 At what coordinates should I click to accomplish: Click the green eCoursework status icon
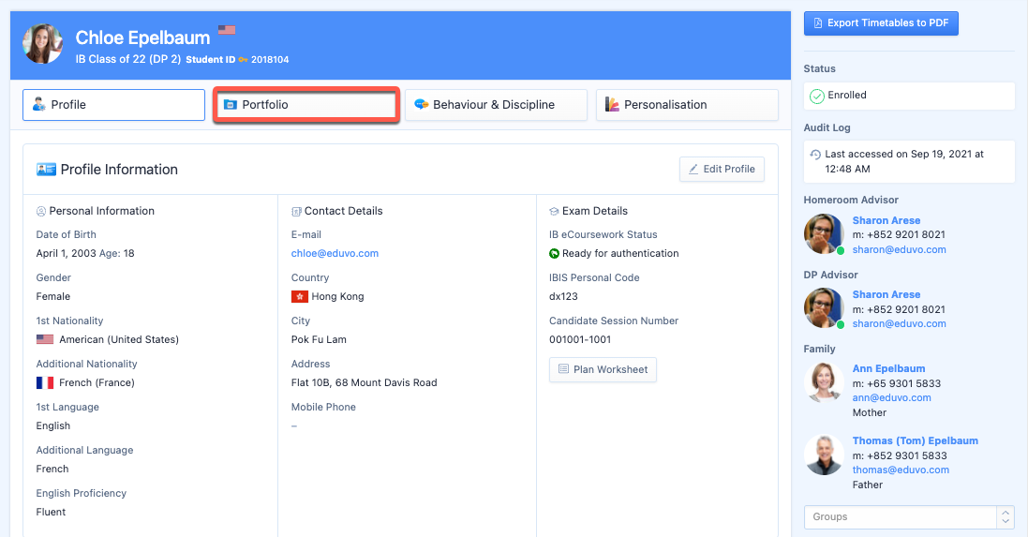554,253
